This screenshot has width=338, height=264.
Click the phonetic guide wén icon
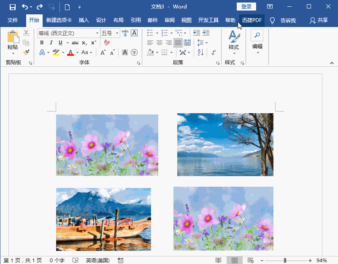(125, 33)
